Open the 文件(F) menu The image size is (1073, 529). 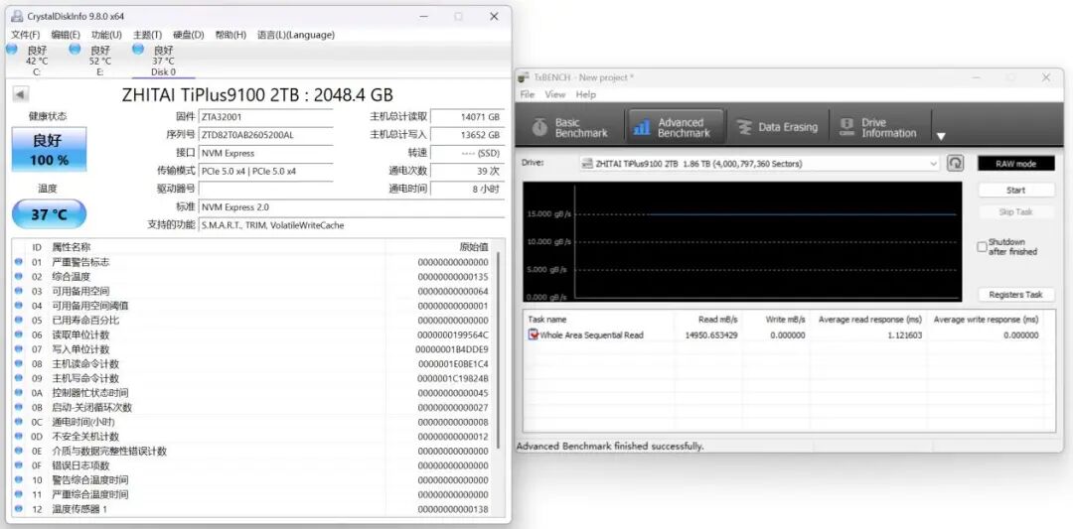[x=25, y=35]
